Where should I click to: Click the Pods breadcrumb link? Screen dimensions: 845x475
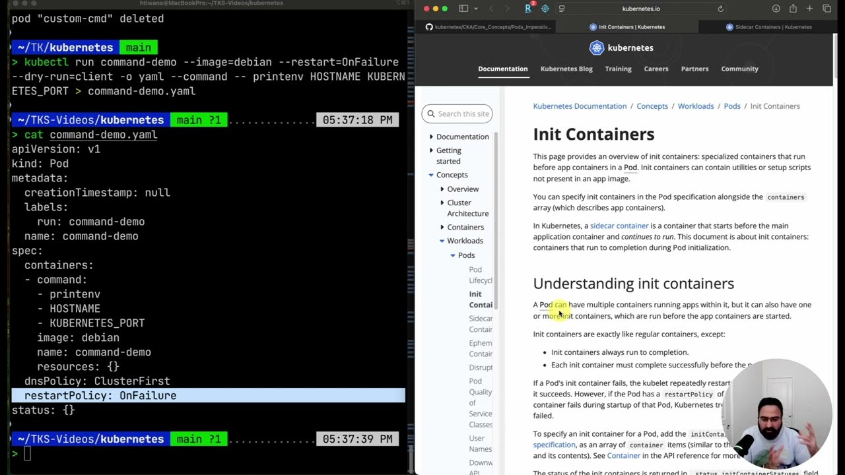click(x=732, y=106)
